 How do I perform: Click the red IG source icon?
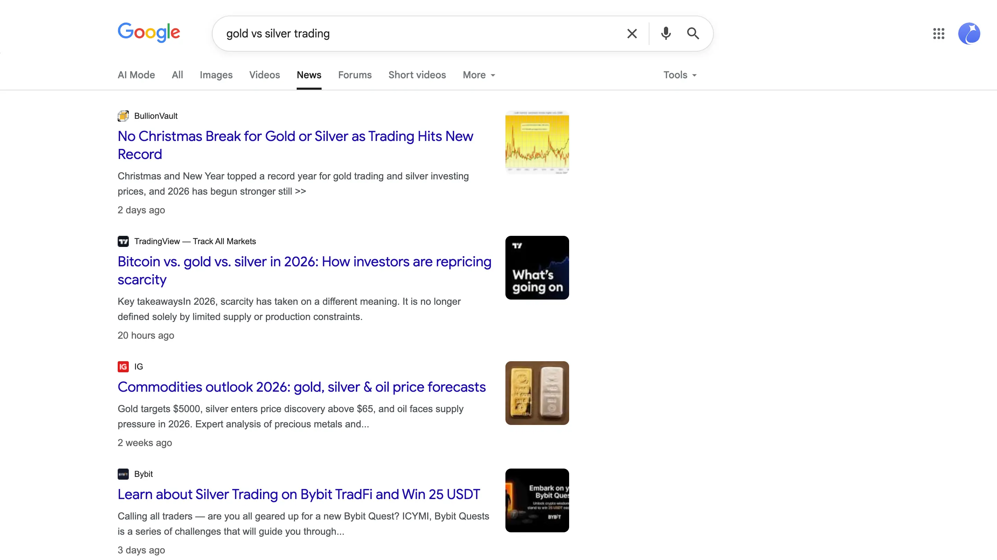click(x=123, y=366)
